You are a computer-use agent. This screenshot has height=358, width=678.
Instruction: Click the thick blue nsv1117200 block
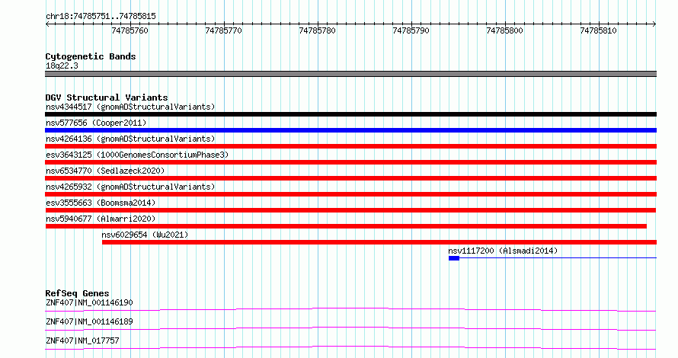pos(454,258)
